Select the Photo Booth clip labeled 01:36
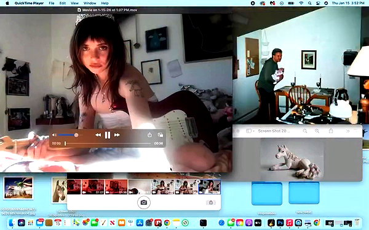The height and width of the screenshot is (230, 369). tap(116, 187)
